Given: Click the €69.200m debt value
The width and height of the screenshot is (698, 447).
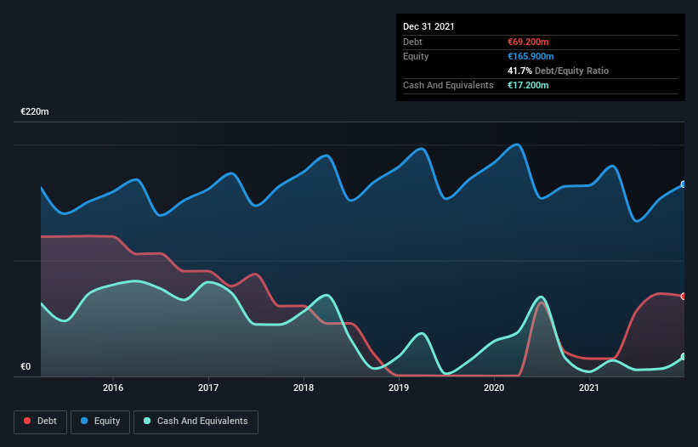Looking at the screenshot, I should [528, 42].
